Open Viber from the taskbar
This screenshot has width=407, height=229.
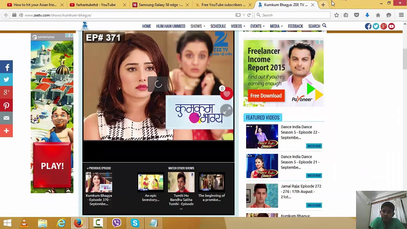click(x=117, y=223)
